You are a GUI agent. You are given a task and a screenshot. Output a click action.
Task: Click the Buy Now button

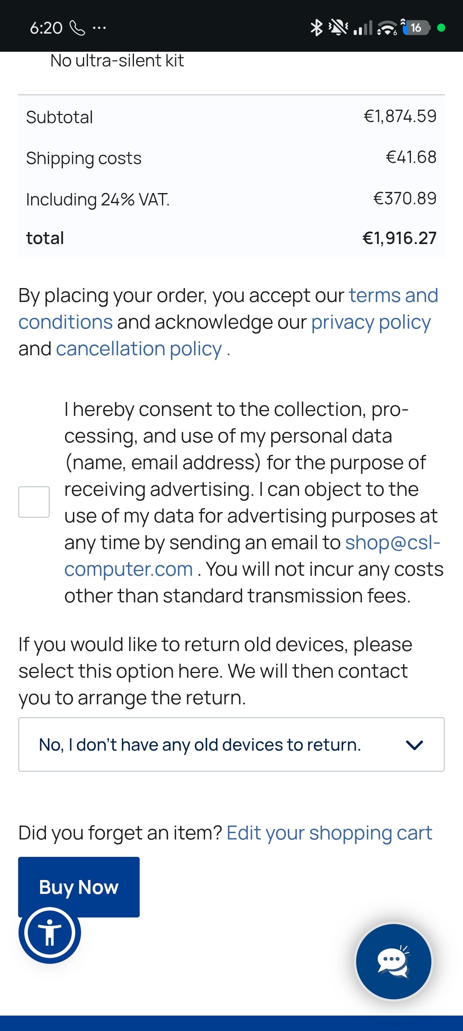pos(79,887)
